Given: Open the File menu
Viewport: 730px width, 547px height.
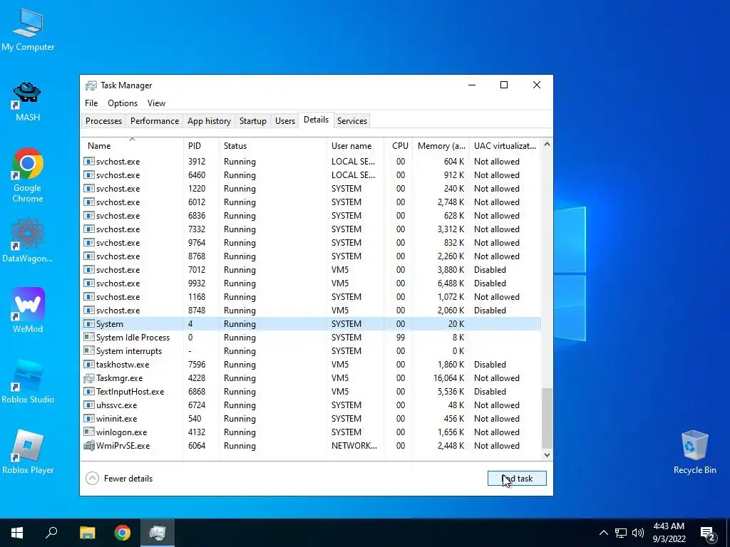Looking at the screenshot, I should 91,103.
